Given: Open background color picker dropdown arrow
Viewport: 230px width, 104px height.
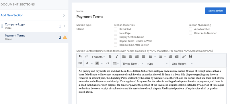Looking at the screenshot, I should click(102, 64).
